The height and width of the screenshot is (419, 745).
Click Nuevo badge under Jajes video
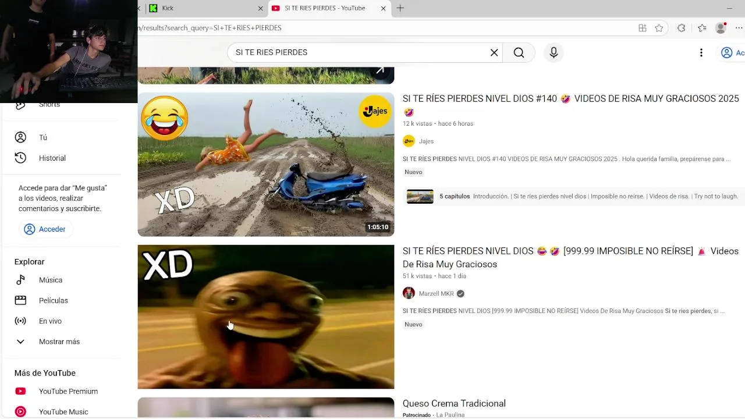click(413, 172)
